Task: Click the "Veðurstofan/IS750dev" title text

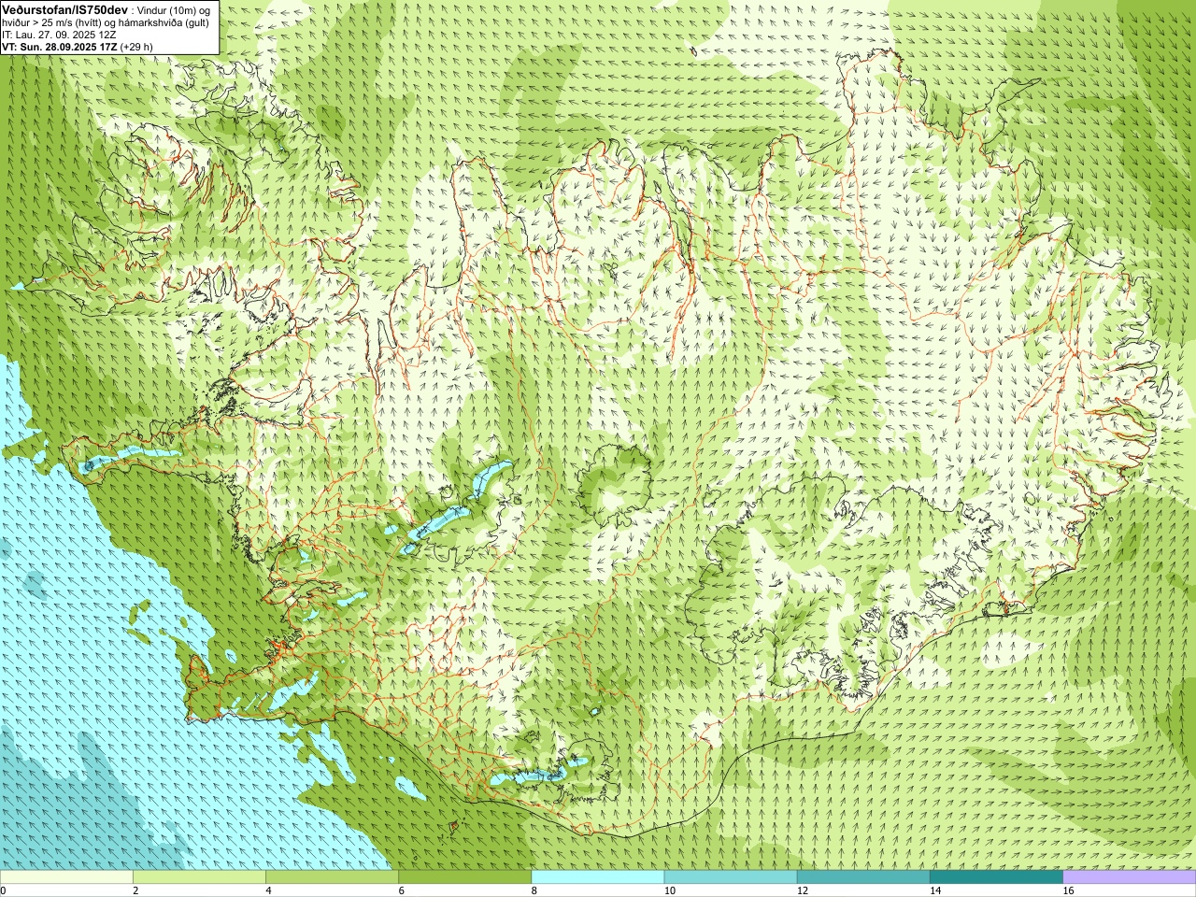Action: [x=64, y=8]
